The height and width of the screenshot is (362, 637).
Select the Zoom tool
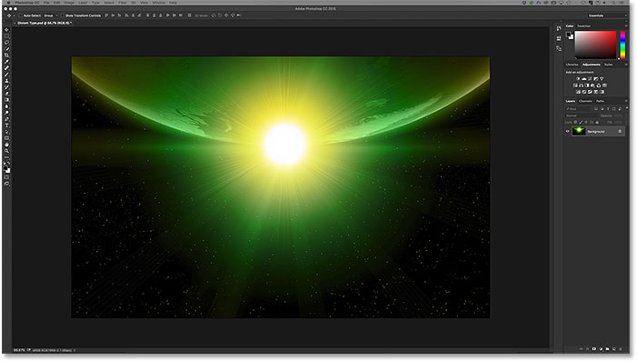(7, 150)
